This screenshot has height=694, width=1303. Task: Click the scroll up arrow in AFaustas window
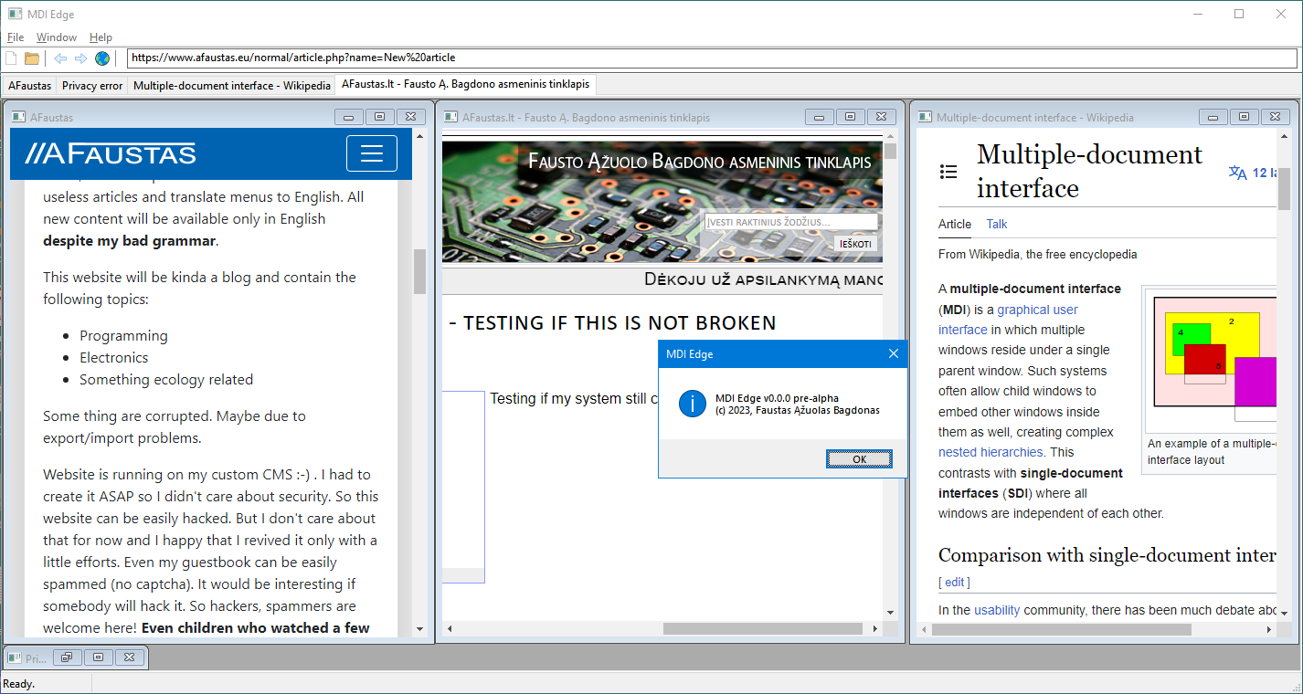[x=420, y=135]
